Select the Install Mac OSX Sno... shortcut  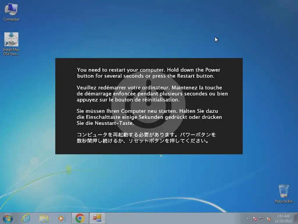[11, 44]
